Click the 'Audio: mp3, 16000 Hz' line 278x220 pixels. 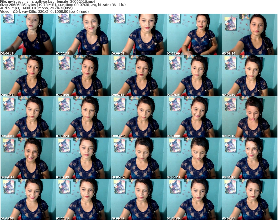click(36, 8)
